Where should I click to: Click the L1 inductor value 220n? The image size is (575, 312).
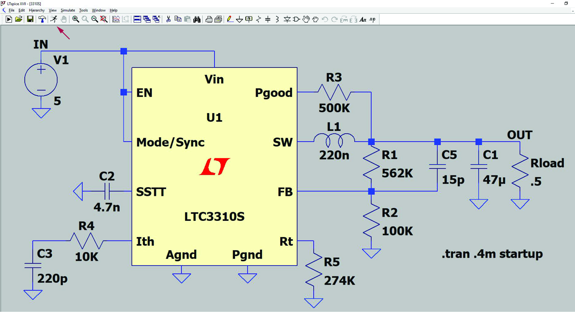(334, 155)
